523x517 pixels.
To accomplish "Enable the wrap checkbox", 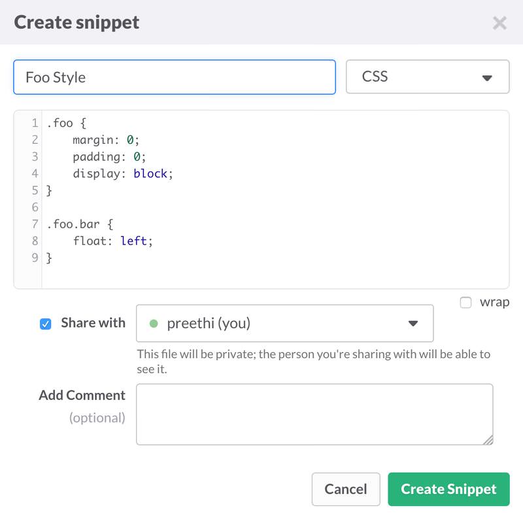I will [465, 303].
